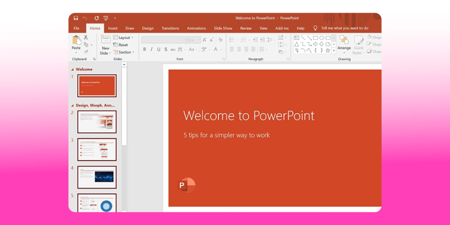Switch to the Animations tab
The width and height of the screenshot is (450, 225).
[x=196, y=28]
